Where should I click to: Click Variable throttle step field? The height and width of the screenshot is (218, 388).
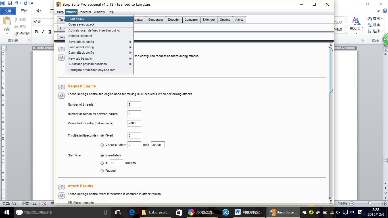click(x=158, y=145)
